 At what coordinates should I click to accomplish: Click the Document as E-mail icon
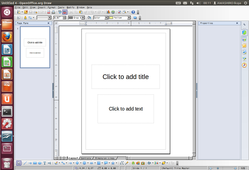(36, 12)
